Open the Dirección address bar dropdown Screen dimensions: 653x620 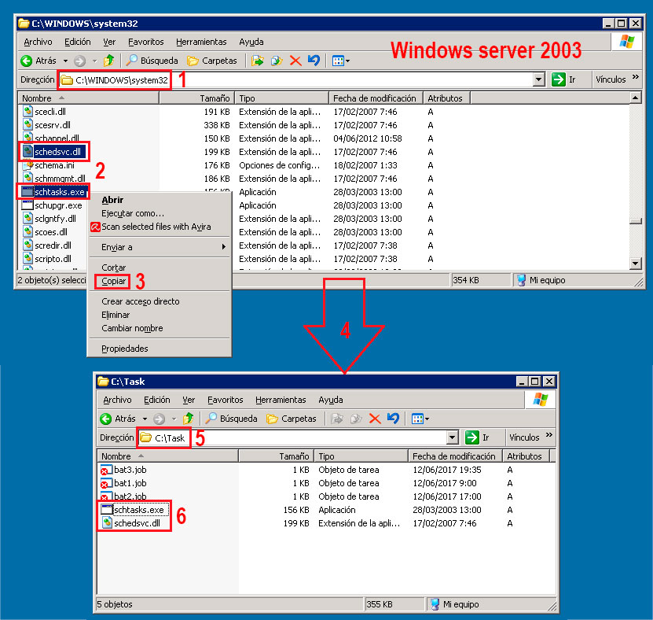tap(537, 79)
